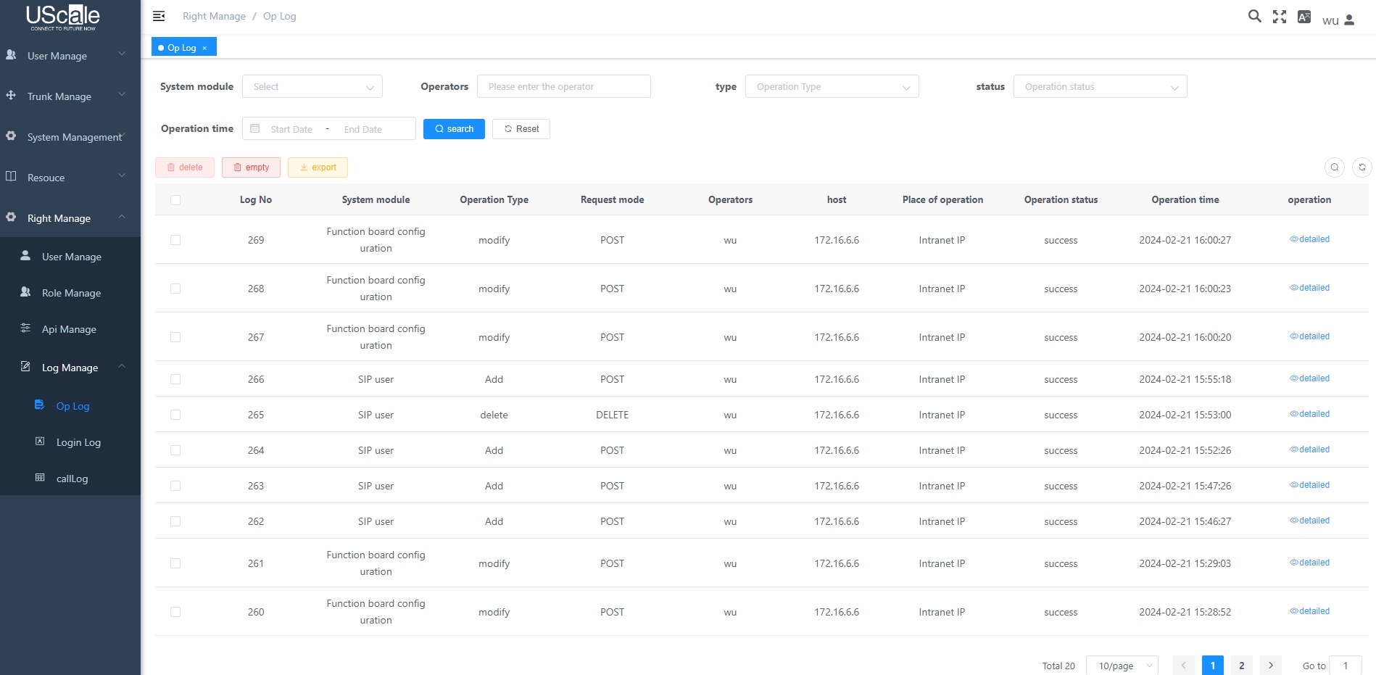Screen dimensions: 1376x675
Task: Expand the Resouce sidebar menu
Action: click(70, 178)
